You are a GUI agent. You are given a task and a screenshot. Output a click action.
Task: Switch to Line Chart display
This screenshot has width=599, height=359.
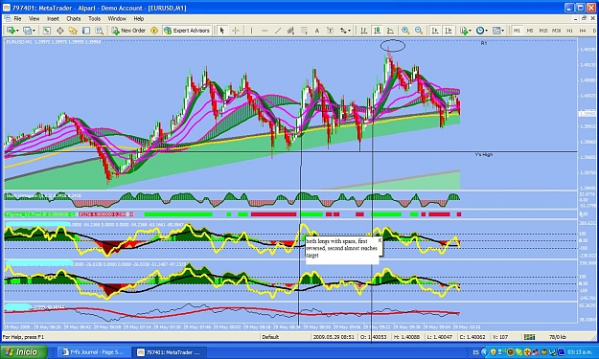[390, 31]
